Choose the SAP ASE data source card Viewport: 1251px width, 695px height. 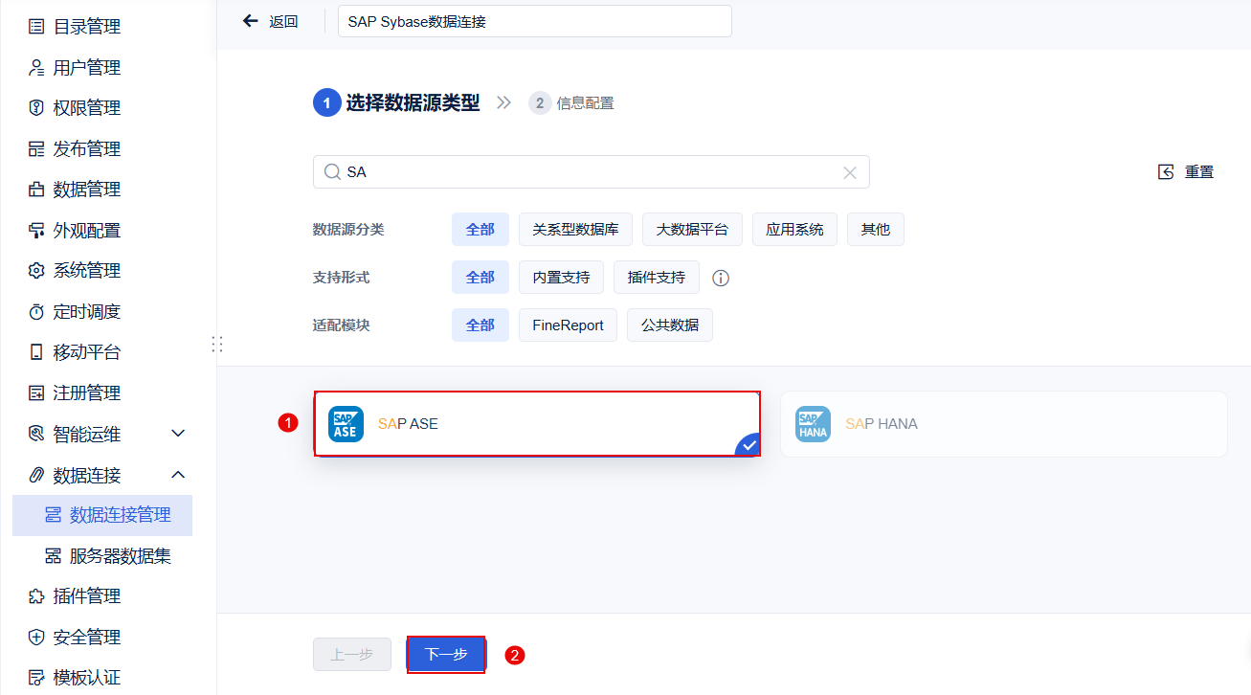[537, 423]
